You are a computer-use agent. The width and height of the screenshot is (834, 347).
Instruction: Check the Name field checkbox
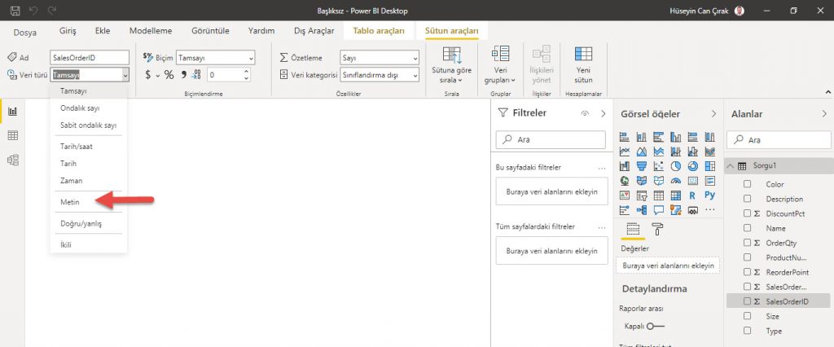coord(748,228)
